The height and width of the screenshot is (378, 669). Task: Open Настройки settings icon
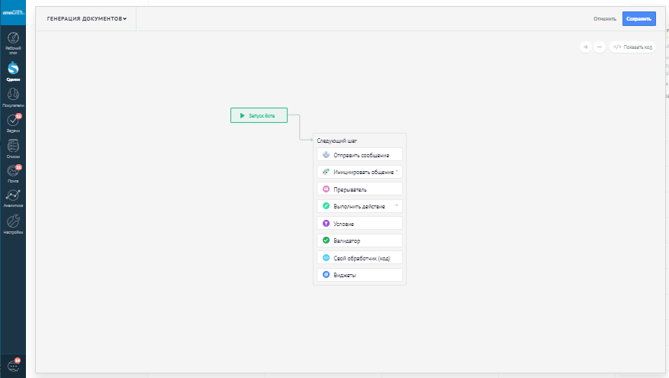click(13, 223)
